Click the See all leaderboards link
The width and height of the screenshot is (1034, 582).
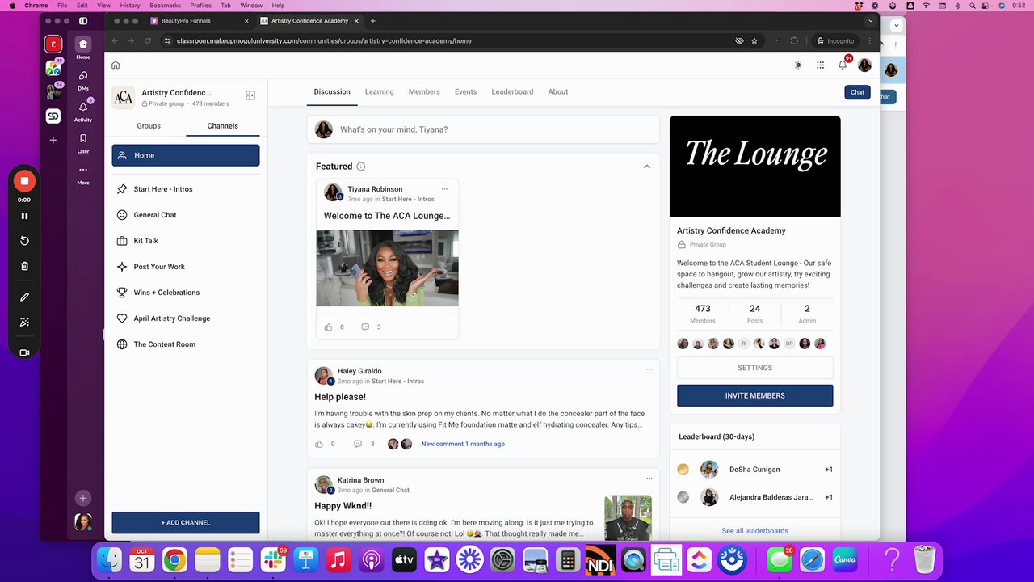pyautogui.click(x=754, y=531)
